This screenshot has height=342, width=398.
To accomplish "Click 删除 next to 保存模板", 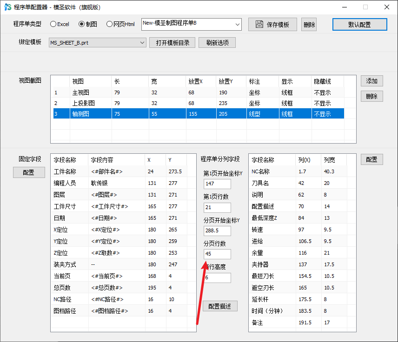I will (309, 24).
